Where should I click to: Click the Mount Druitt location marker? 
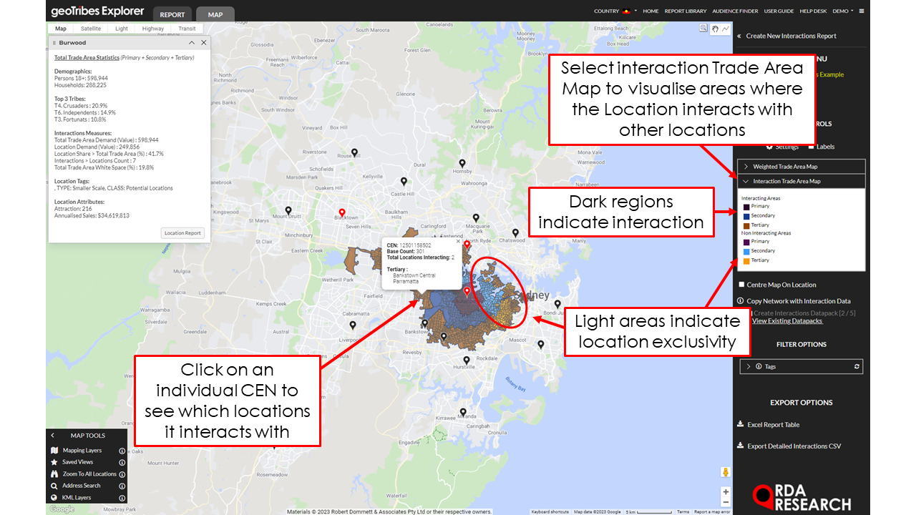[x=288, y=211]
